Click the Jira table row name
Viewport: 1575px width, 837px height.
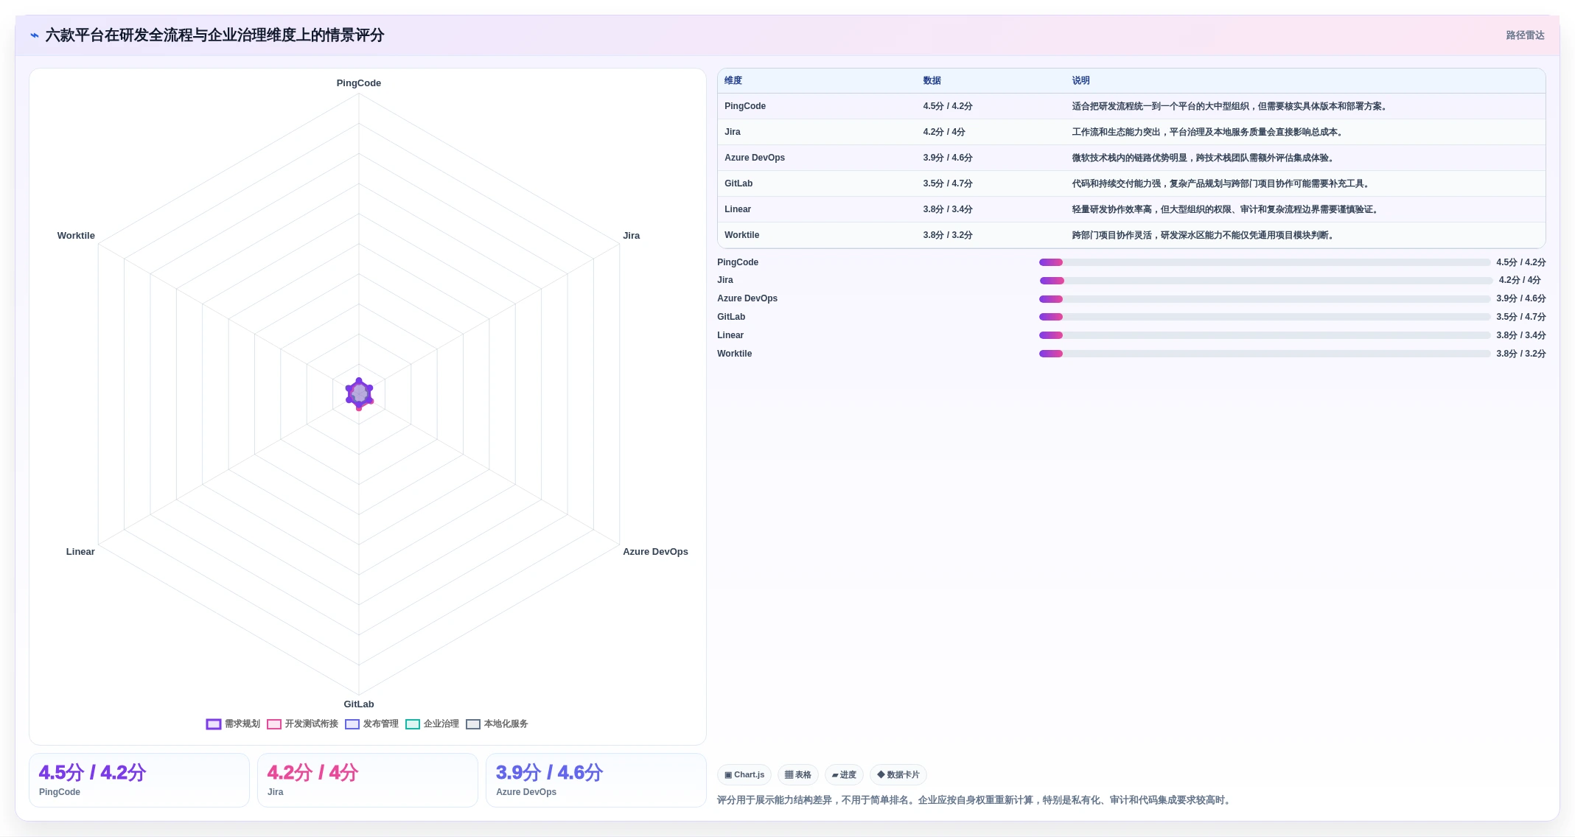click(x=733, y=132)
